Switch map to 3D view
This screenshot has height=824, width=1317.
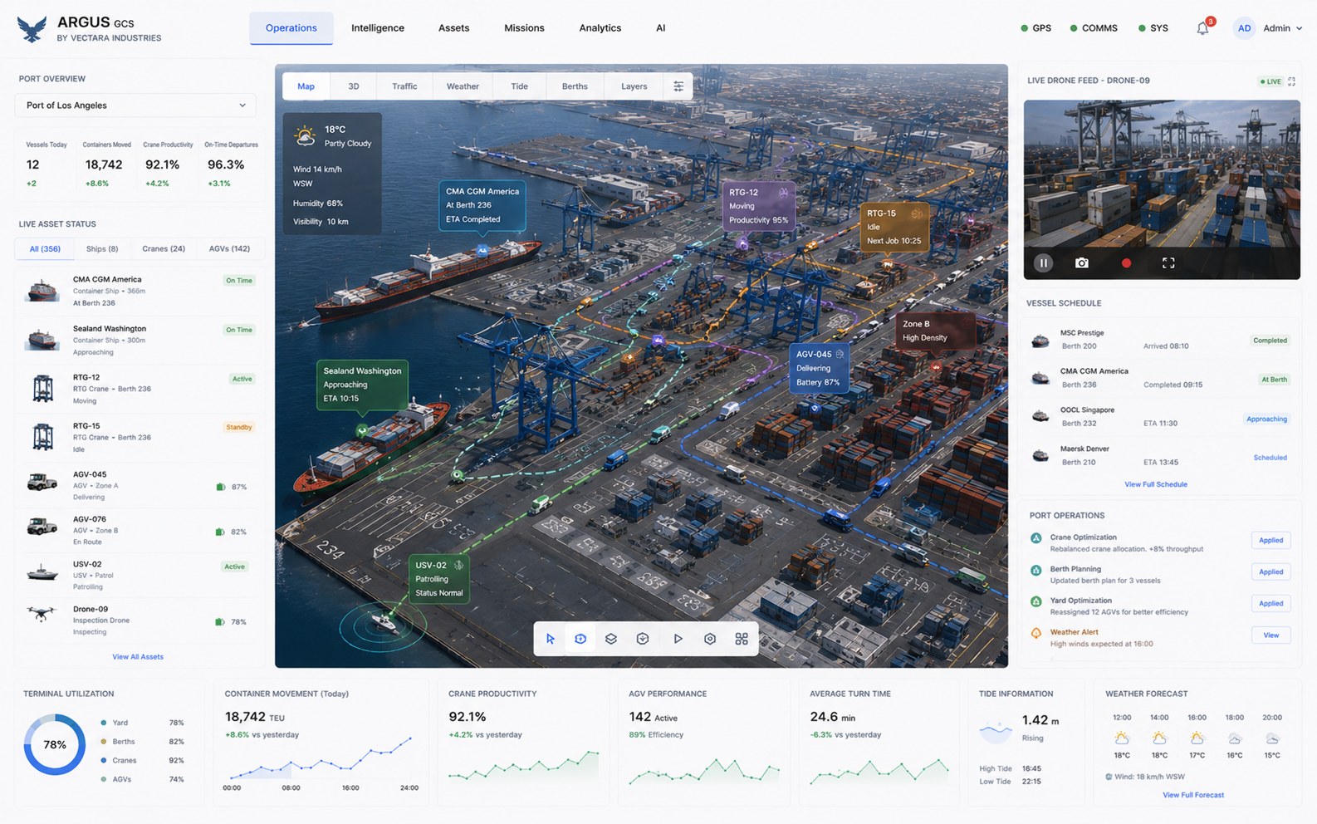pos(354,86)
